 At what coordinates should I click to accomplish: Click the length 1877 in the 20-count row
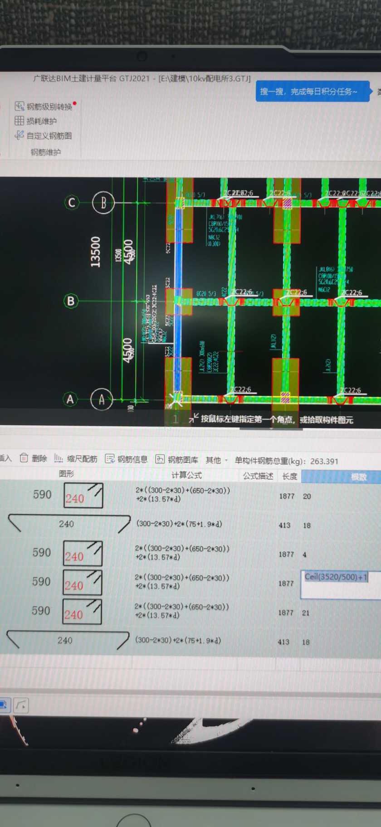point(287,496)
